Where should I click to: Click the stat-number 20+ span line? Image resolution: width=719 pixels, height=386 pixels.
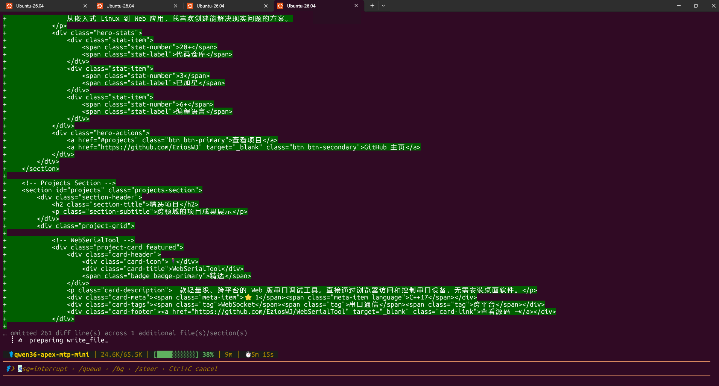click(150, 47)
